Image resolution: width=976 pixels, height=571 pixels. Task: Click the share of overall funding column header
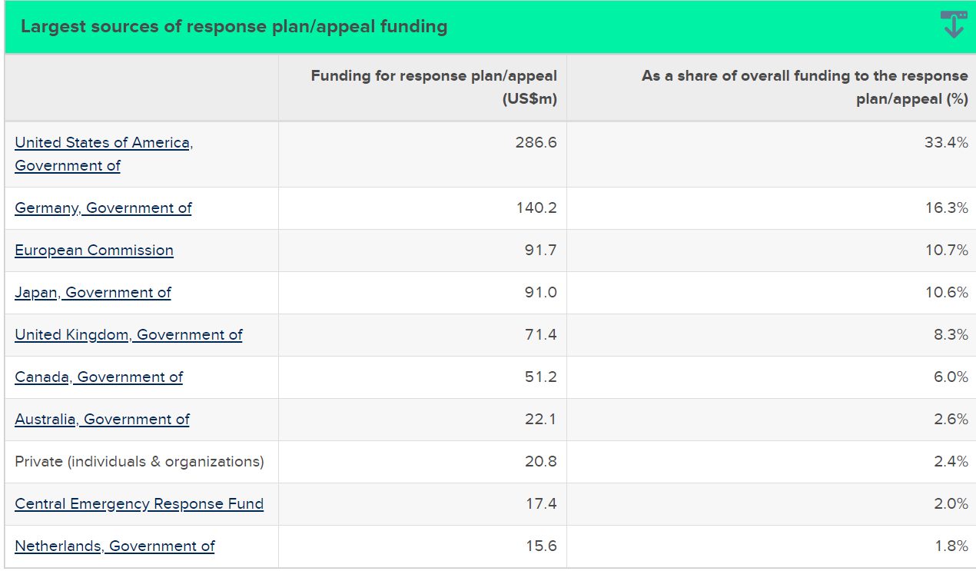pos(805,88)
